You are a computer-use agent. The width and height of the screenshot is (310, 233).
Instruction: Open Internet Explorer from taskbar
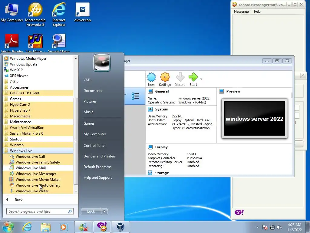27,227
